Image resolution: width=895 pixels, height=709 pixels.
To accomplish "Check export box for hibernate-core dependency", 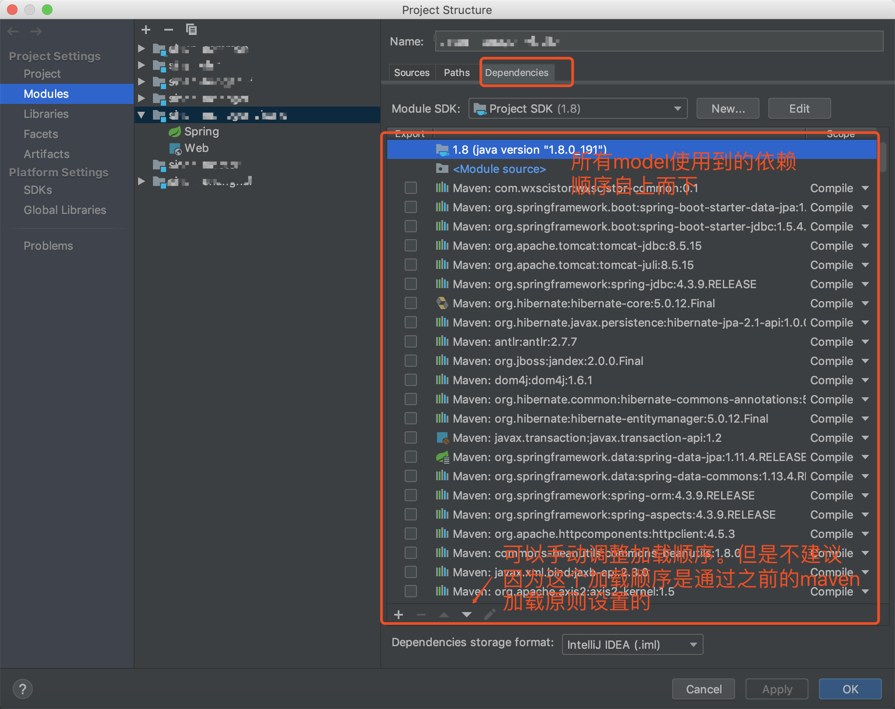I will click(x=410, y=303).
